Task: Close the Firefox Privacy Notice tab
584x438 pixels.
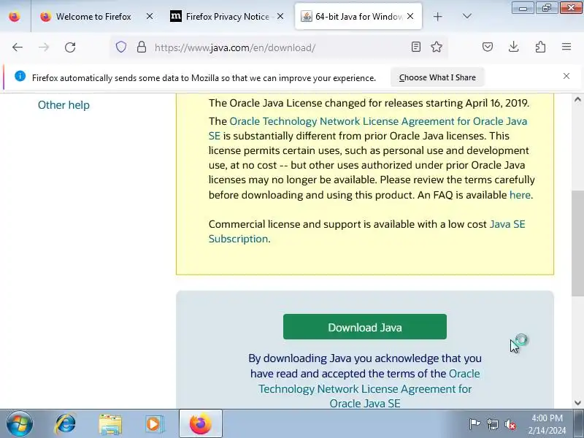Action: (280, 16)
